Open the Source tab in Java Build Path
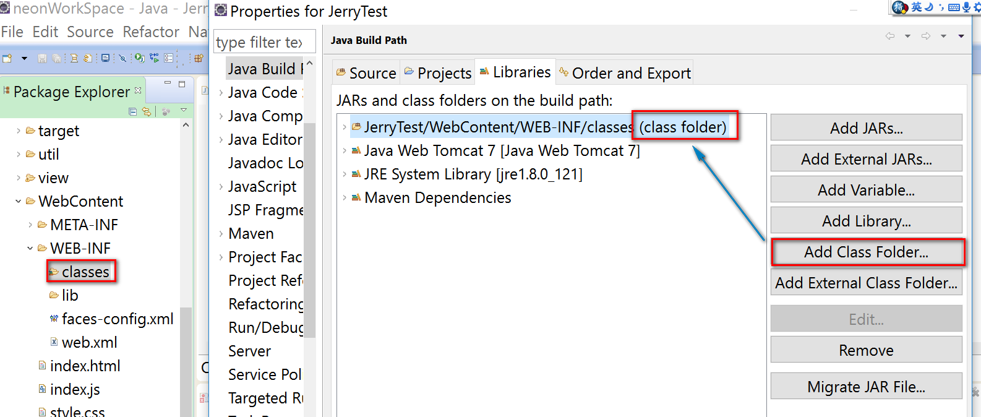 tap(366, 73)
